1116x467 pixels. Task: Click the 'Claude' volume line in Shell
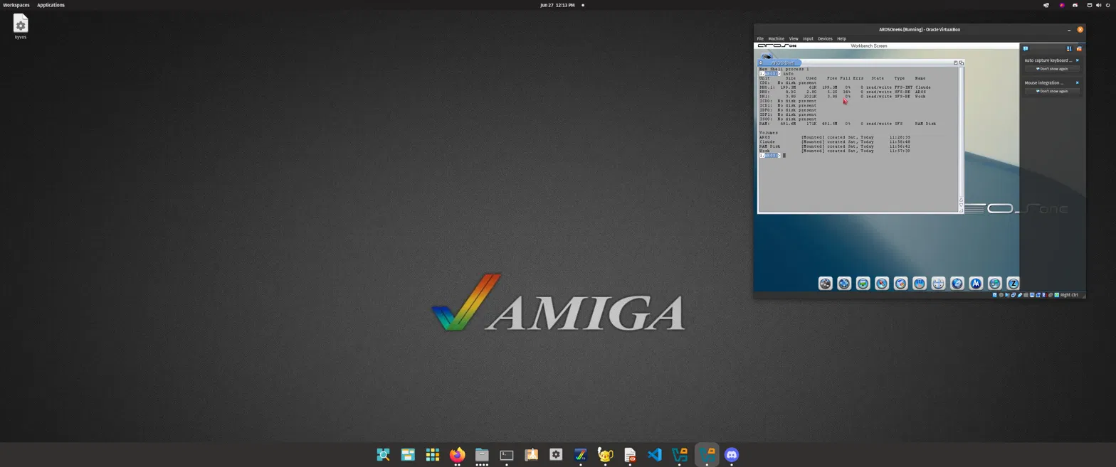[x=834, y=141]
